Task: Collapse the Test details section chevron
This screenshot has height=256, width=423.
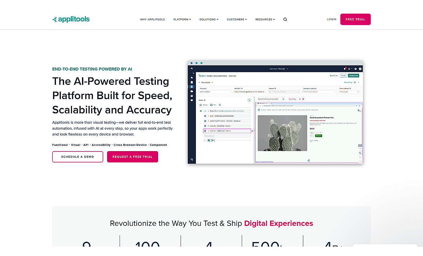Action: coord(199,83)
